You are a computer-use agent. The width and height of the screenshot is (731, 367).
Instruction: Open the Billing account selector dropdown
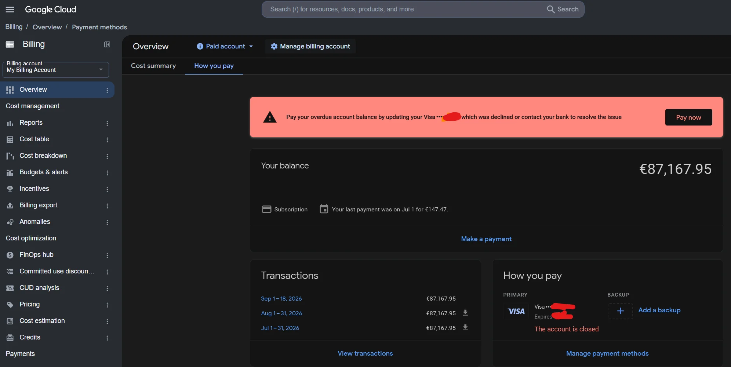[56, 70]
